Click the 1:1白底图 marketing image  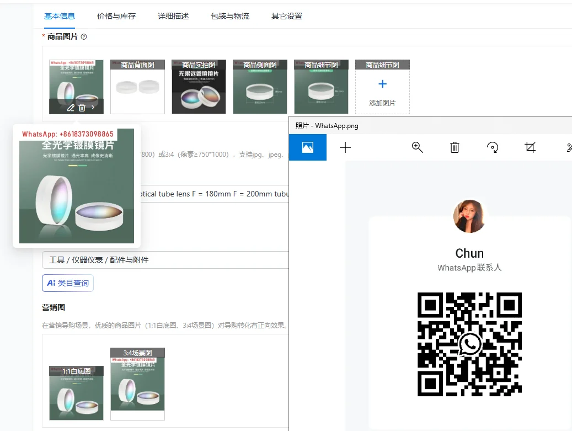pyautogui.click(x=76, y=393)
